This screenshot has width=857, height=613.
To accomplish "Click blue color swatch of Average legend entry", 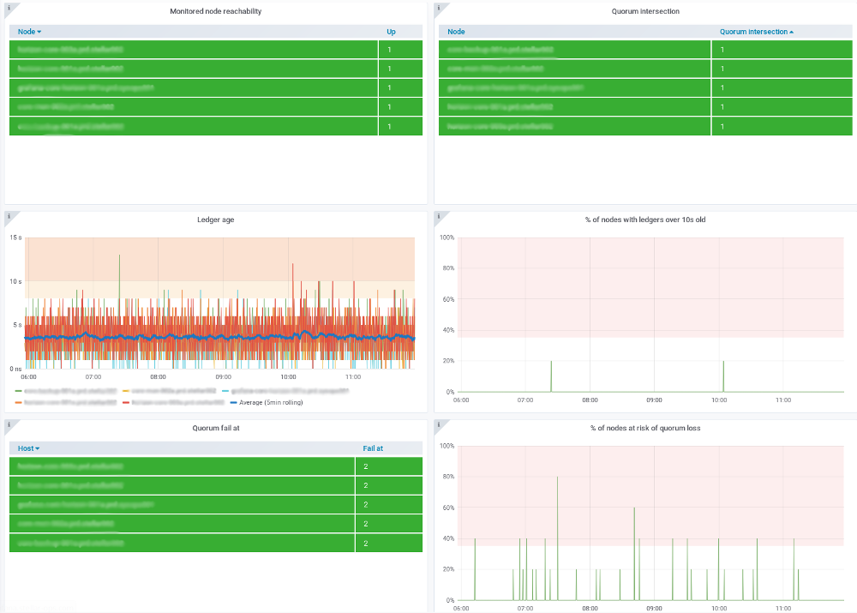I will click(x=233, y=402).
